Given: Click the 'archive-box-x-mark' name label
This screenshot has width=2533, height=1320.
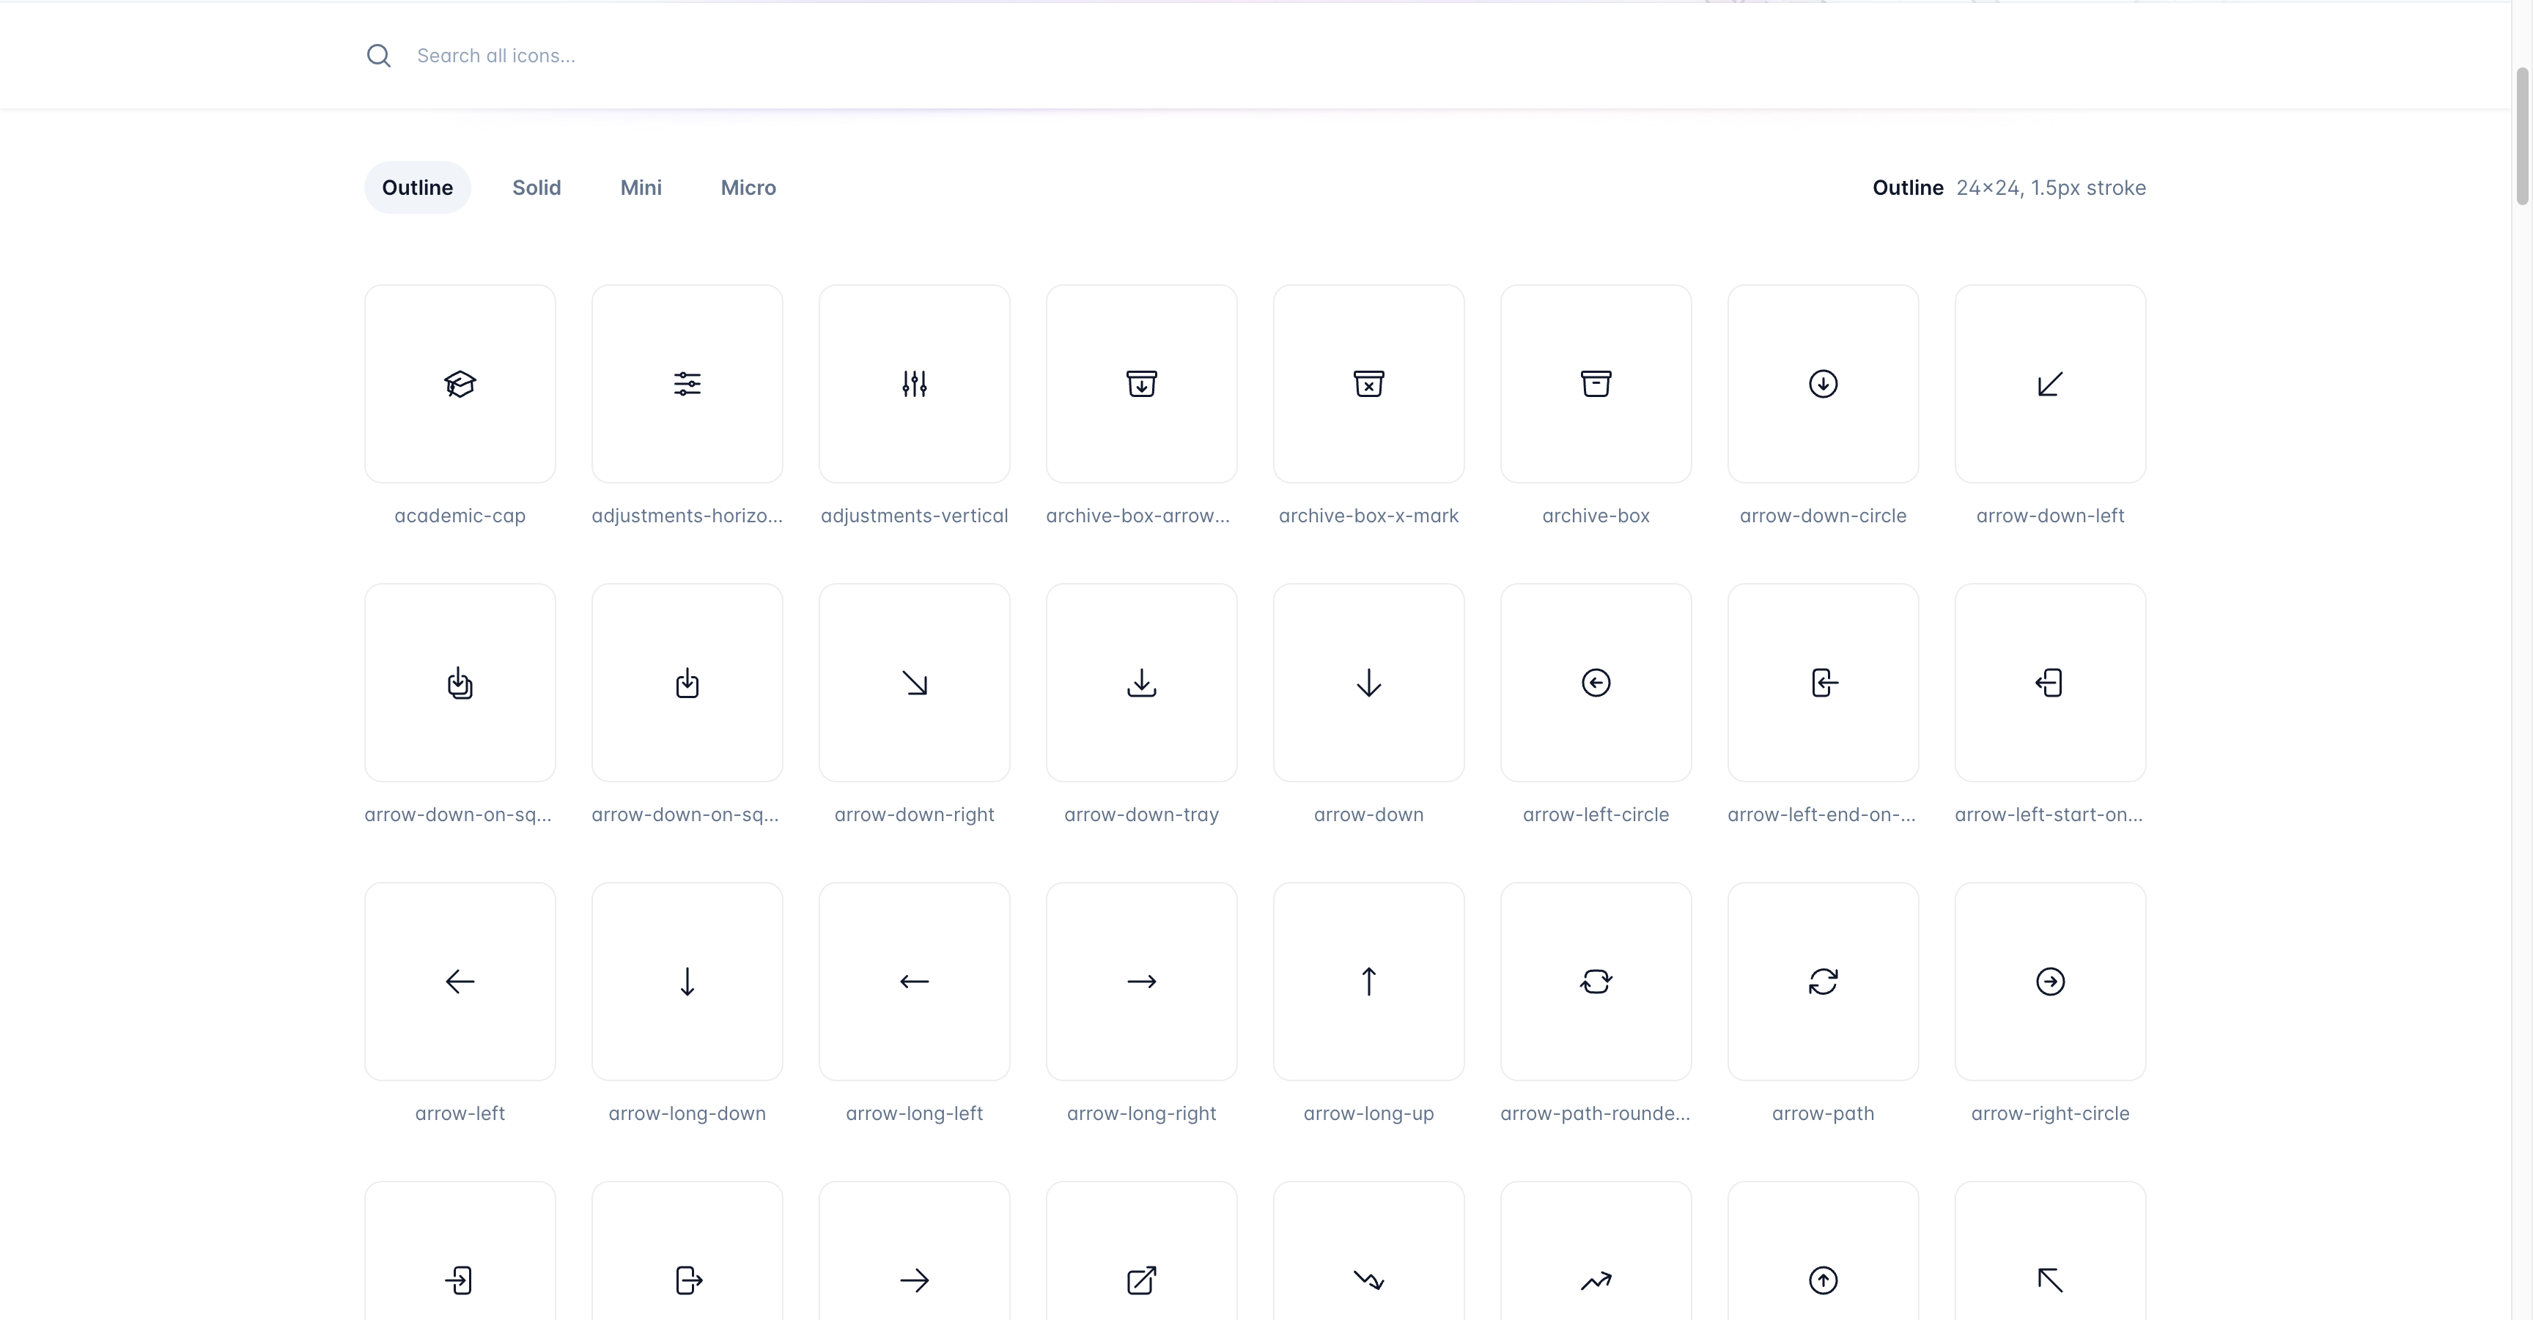Looking at the screenshot, I should 1369,516.
